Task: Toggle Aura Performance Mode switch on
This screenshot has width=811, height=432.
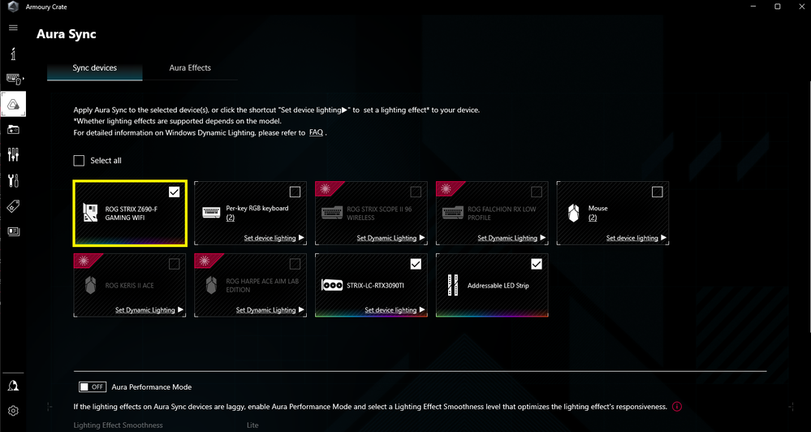Action: (x=93, y=387)
